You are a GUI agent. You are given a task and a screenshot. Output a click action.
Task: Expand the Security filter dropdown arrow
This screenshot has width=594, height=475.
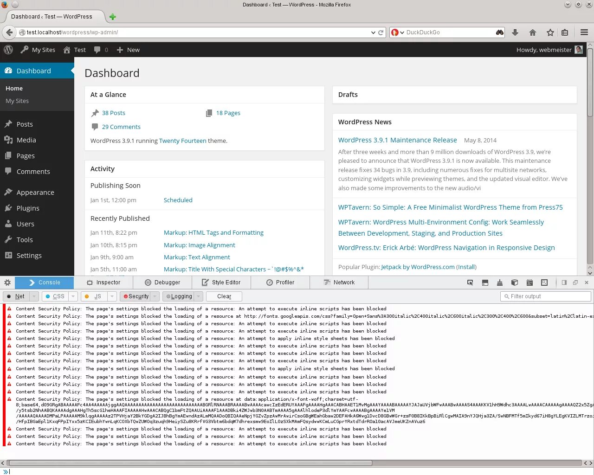(155, 296)
